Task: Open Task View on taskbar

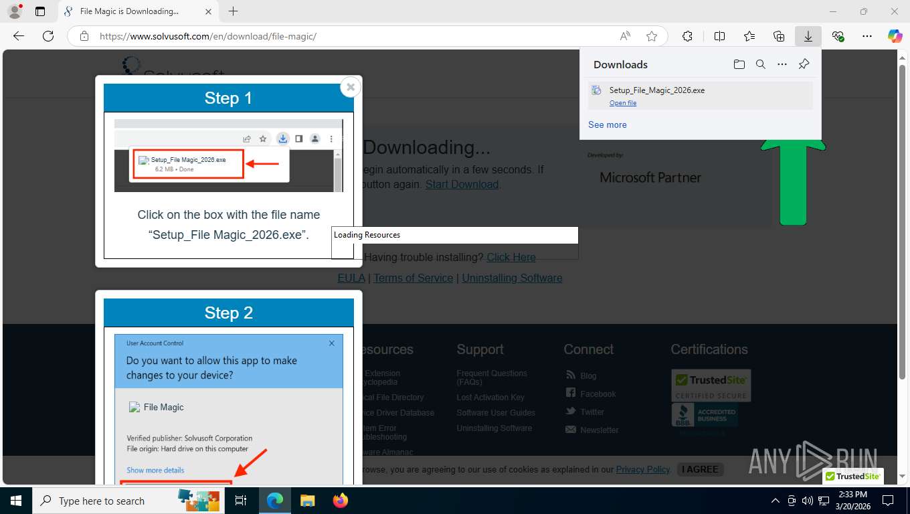Action: [242, 501]
